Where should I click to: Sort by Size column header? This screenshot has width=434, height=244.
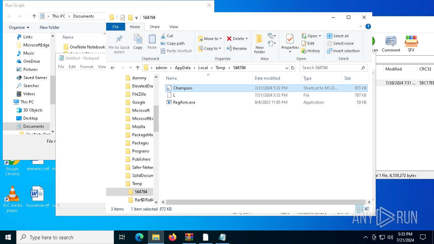355,78
